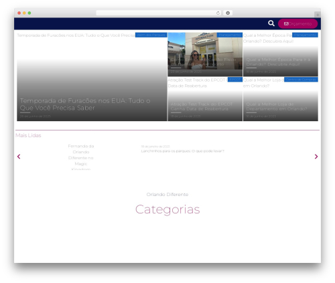This screenshot has height=283, width=335.
Task: Click the 18 de janeiro de 2023 date
Action: pyautogui.click(x=155, y=147)
